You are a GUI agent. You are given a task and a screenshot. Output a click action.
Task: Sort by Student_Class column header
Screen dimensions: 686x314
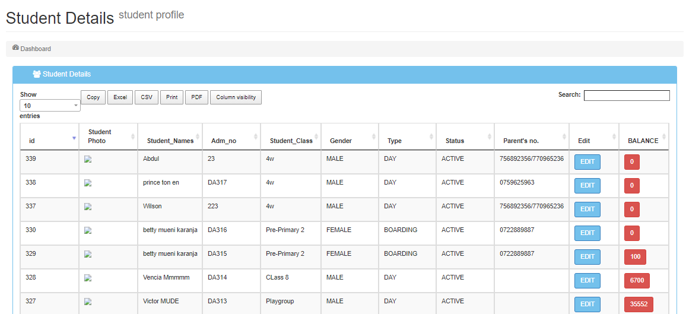click(291, 141)
